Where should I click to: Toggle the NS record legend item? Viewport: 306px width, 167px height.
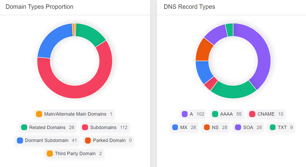pyautogui.click(x=216, y=127)
